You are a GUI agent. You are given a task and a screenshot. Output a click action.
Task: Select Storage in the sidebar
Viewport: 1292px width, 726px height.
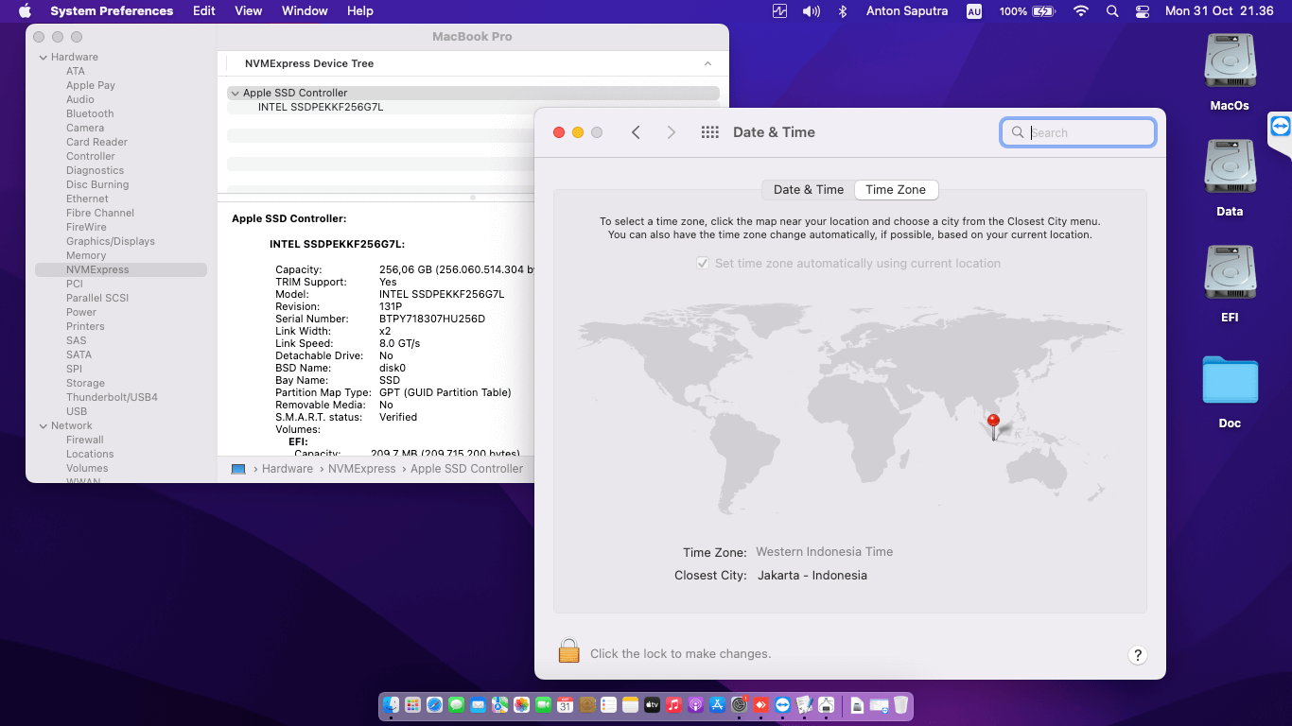point(85,384)
